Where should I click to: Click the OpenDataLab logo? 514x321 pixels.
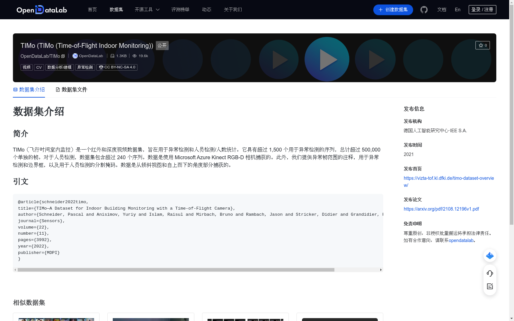pyautogui.click(x=42, y=10)
